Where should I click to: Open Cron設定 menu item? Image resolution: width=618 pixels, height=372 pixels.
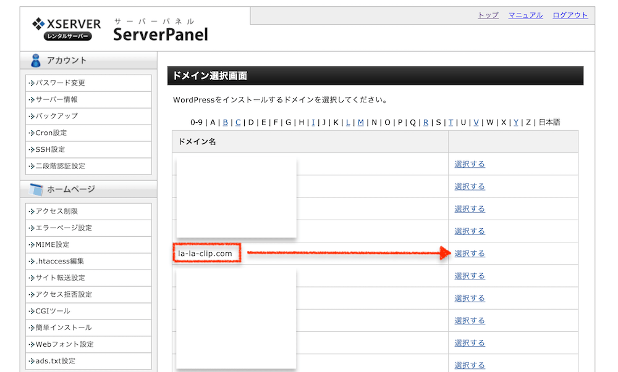tap(88, 133)
